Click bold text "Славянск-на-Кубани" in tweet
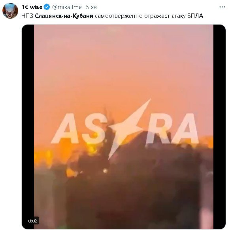This screenshot has height=230, width=230. 64,16
